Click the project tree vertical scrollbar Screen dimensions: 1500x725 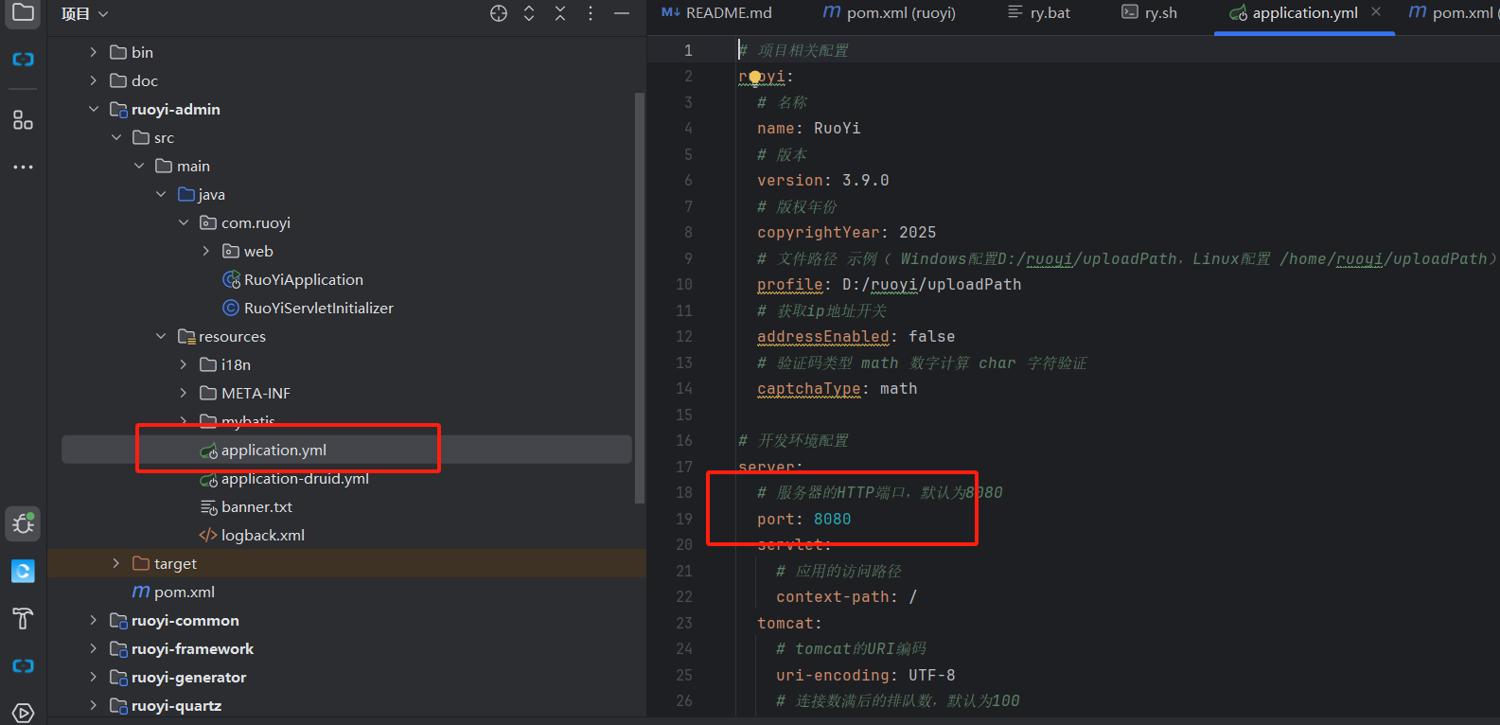[641, 298]
